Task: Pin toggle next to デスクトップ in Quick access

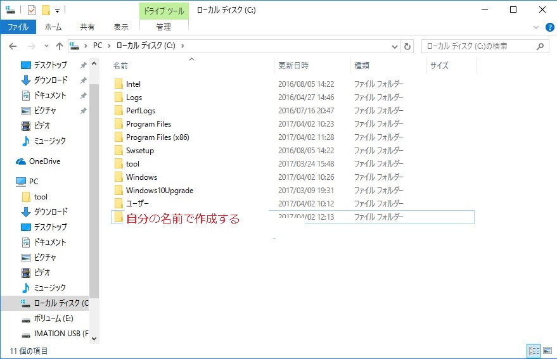Action: [83, 65]
